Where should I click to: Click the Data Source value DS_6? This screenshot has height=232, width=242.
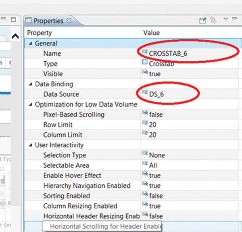tap(159, 94)
